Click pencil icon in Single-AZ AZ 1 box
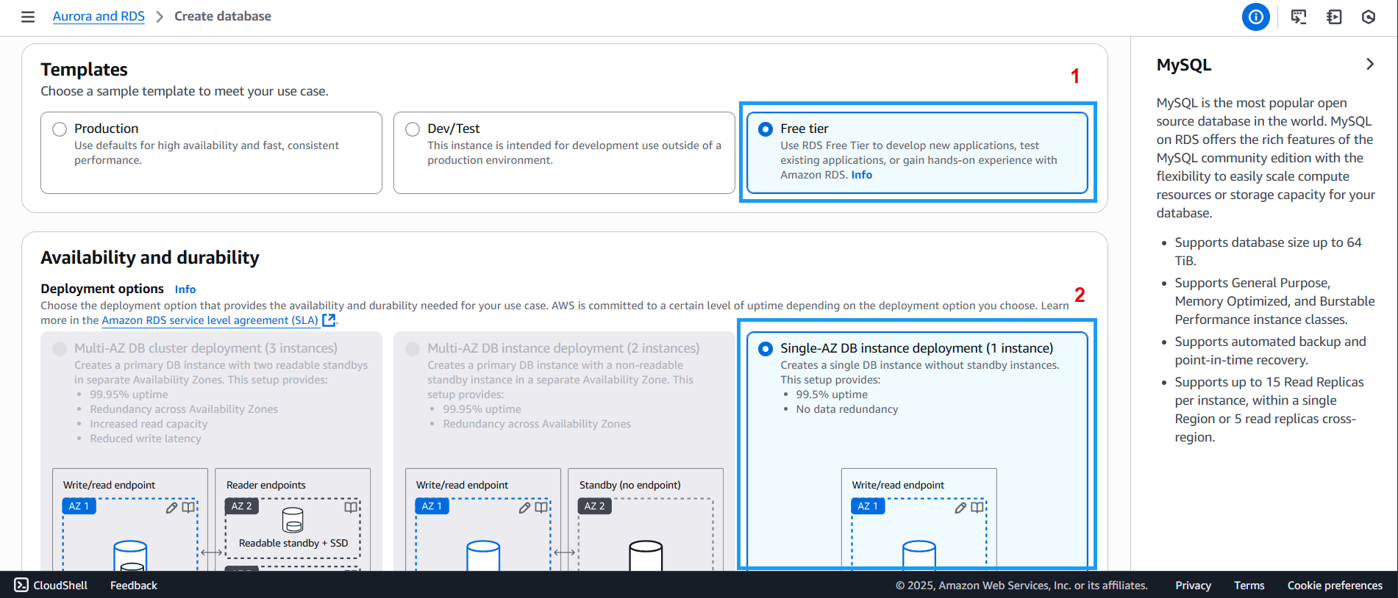The width and height of the screenshot is (1398, 598). click(960, 508)
